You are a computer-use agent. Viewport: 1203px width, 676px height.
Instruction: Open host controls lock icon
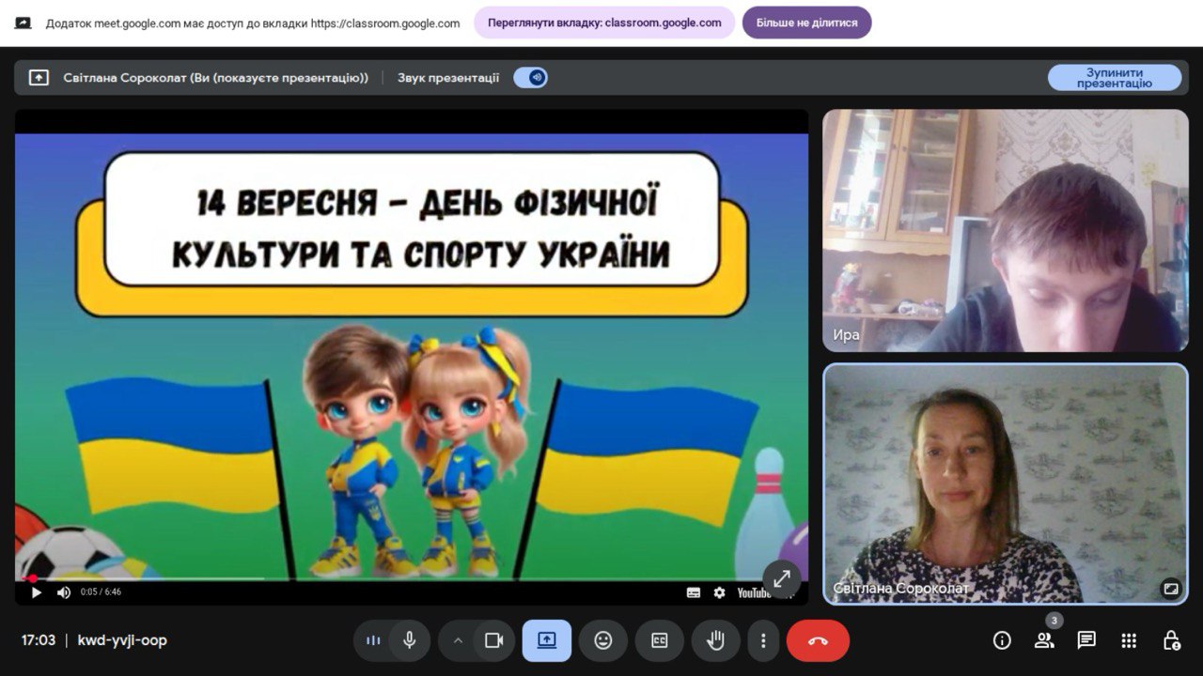[1171, 640]
